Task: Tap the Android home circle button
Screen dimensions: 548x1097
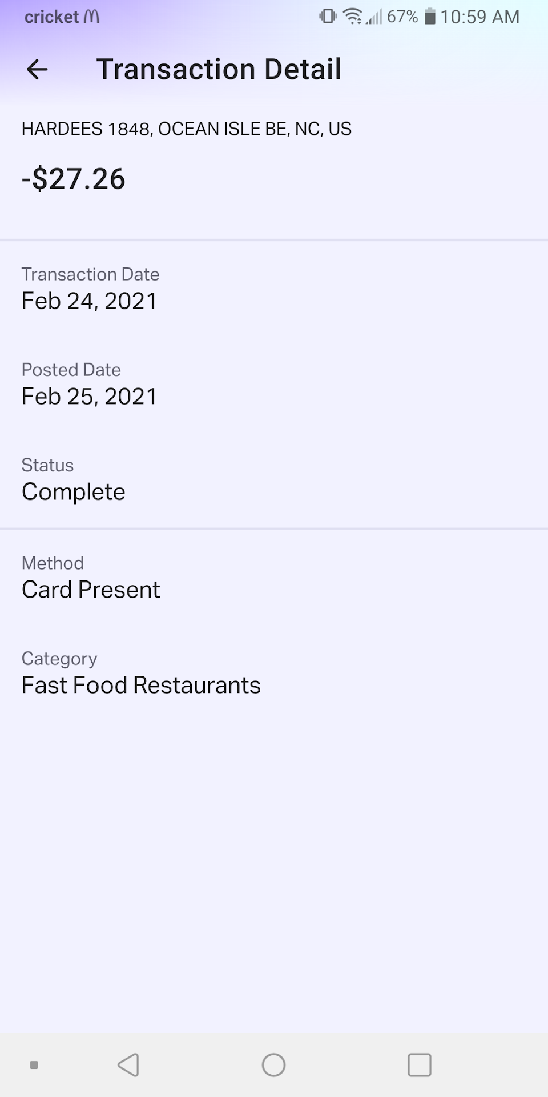Action: (273, 1065)
